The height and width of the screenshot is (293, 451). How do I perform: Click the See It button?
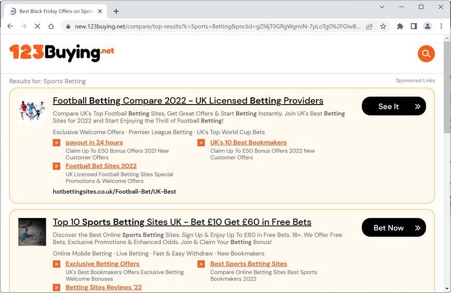click(x=394, y=106)
